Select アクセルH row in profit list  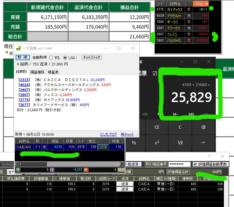tap(181, 16)
